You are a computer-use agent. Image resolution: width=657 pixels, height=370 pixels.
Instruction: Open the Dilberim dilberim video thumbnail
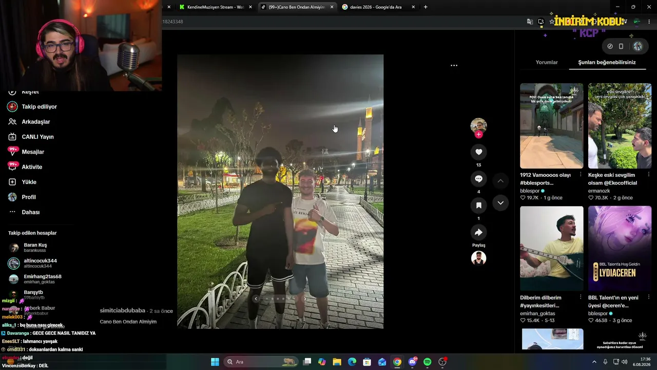[552, 249]
